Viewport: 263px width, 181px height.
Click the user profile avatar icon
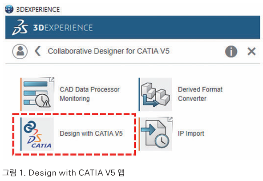[20, 52]
